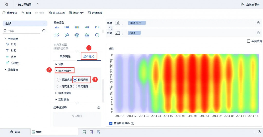Expand the 互動屬性 section

click(56, 99)
